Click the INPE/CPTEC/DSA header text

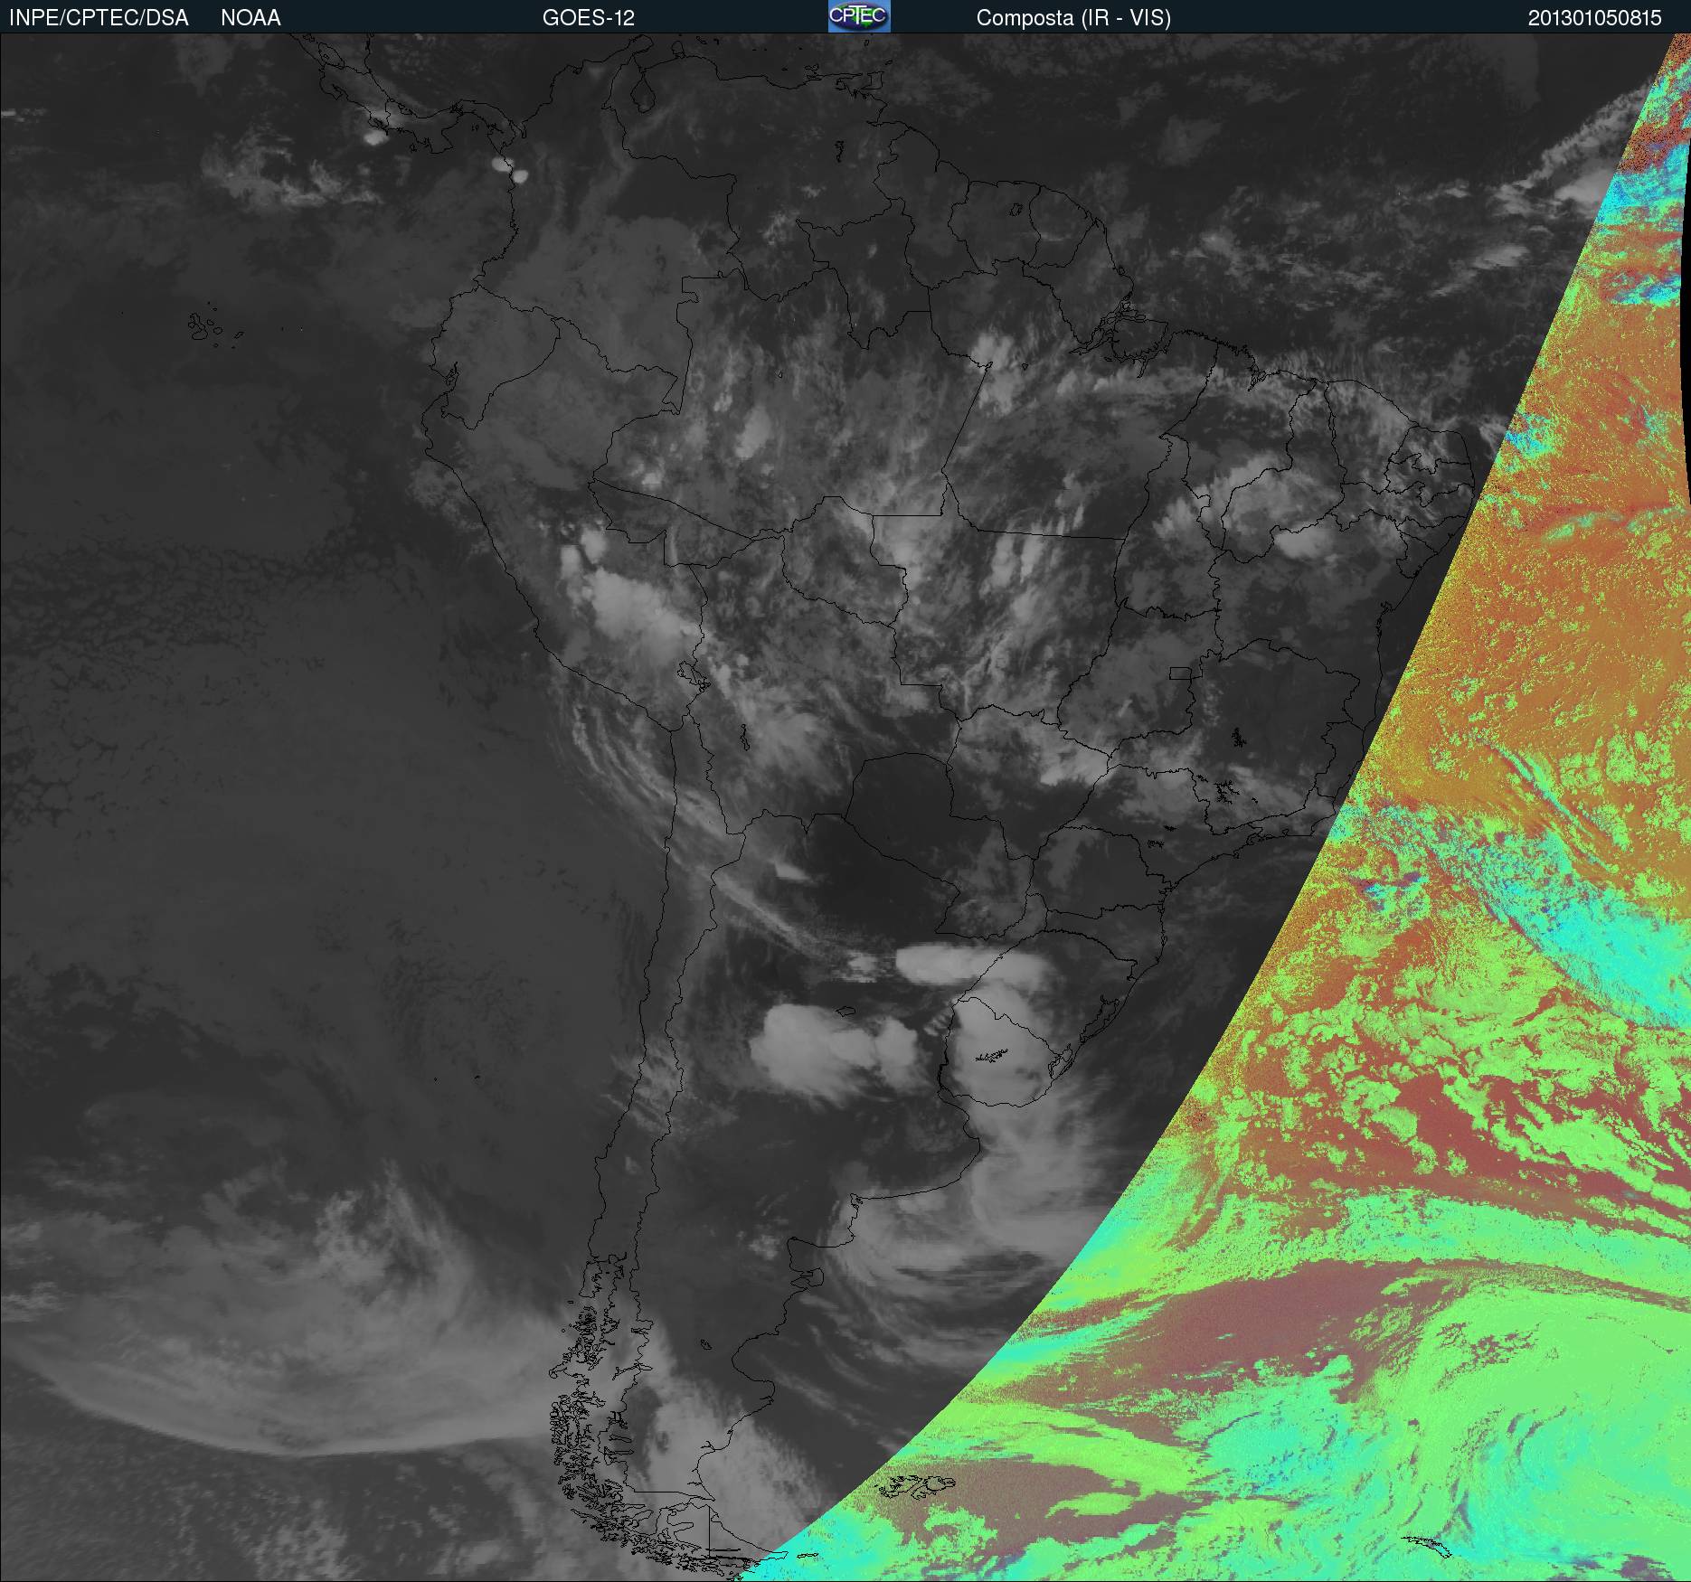coord(99,18)
